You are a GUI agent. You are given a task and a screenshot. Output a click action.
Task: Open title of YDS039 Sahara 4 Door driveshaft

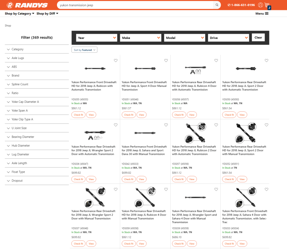(194, 217)
